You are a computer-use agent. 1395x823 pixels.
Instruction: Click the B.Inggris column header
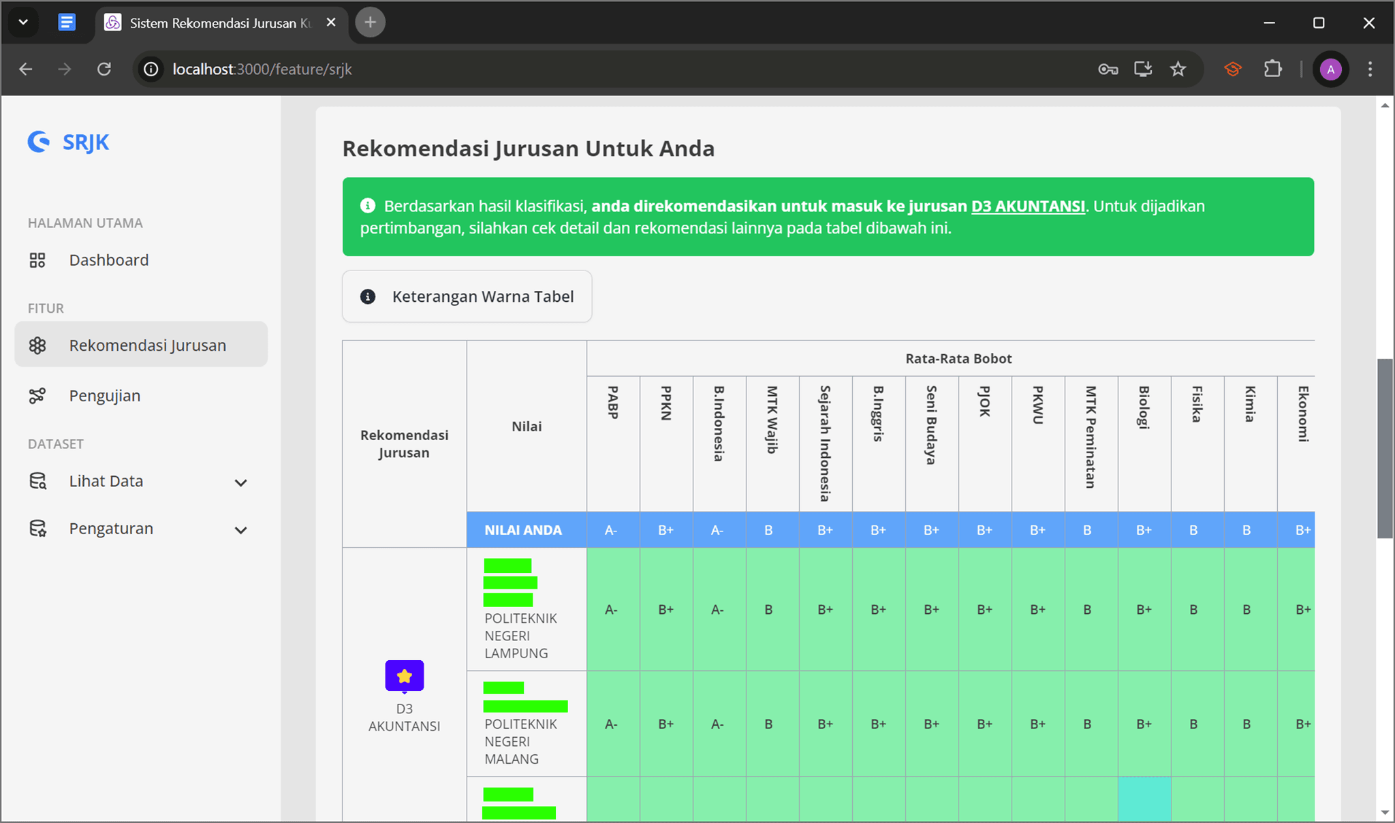[x=879, y=444]
